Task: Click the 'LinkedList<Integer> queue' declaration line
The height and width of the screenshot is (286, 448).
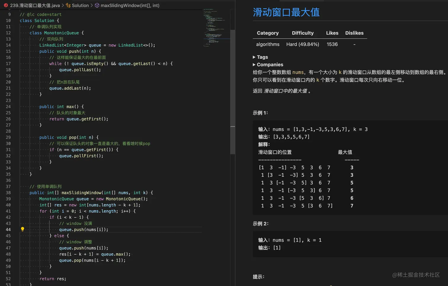Action: click(x=97, y=45)
